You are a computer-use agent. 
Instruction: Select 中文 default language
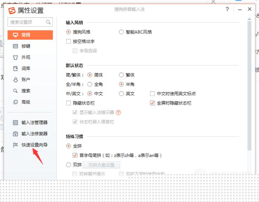(89, 94)
